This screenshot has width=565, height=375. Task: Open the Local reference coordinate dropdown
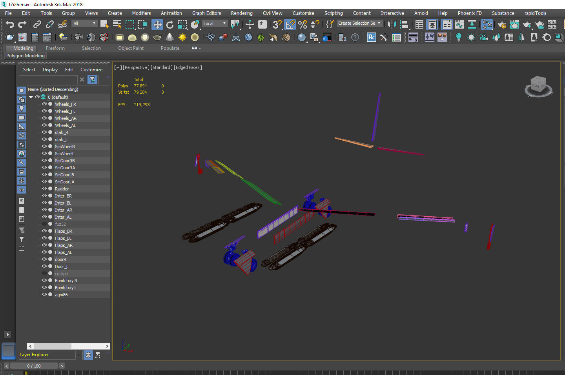coord(215,24)
